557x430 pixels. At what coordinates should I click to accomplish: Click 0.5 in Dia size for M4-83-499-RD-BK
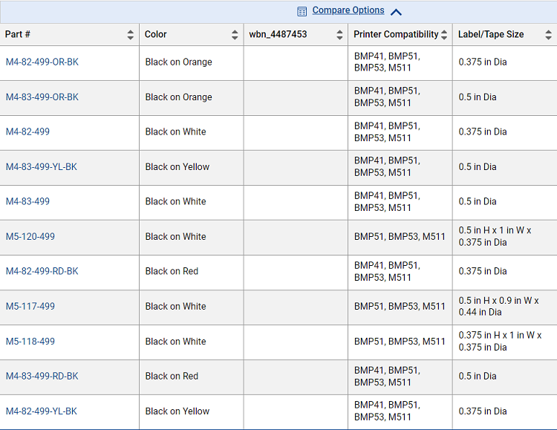478,376
